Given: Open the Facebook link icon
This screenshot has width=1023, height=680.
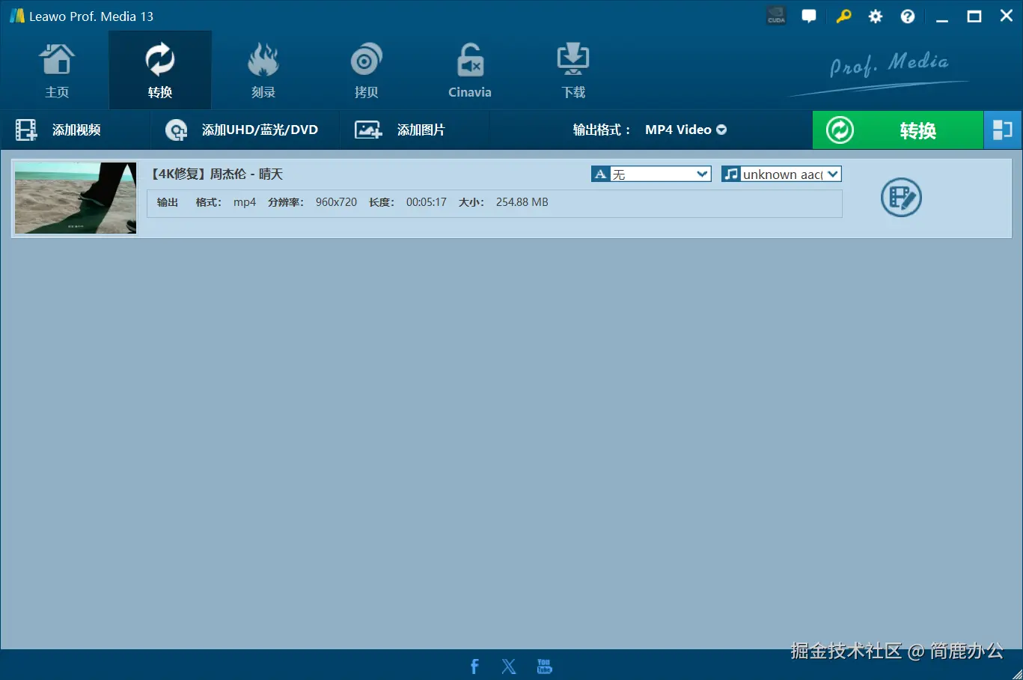Looking at the screenshot, I should (474, 667).
